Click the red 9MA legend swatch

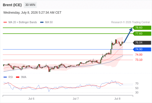pos(18,77)
